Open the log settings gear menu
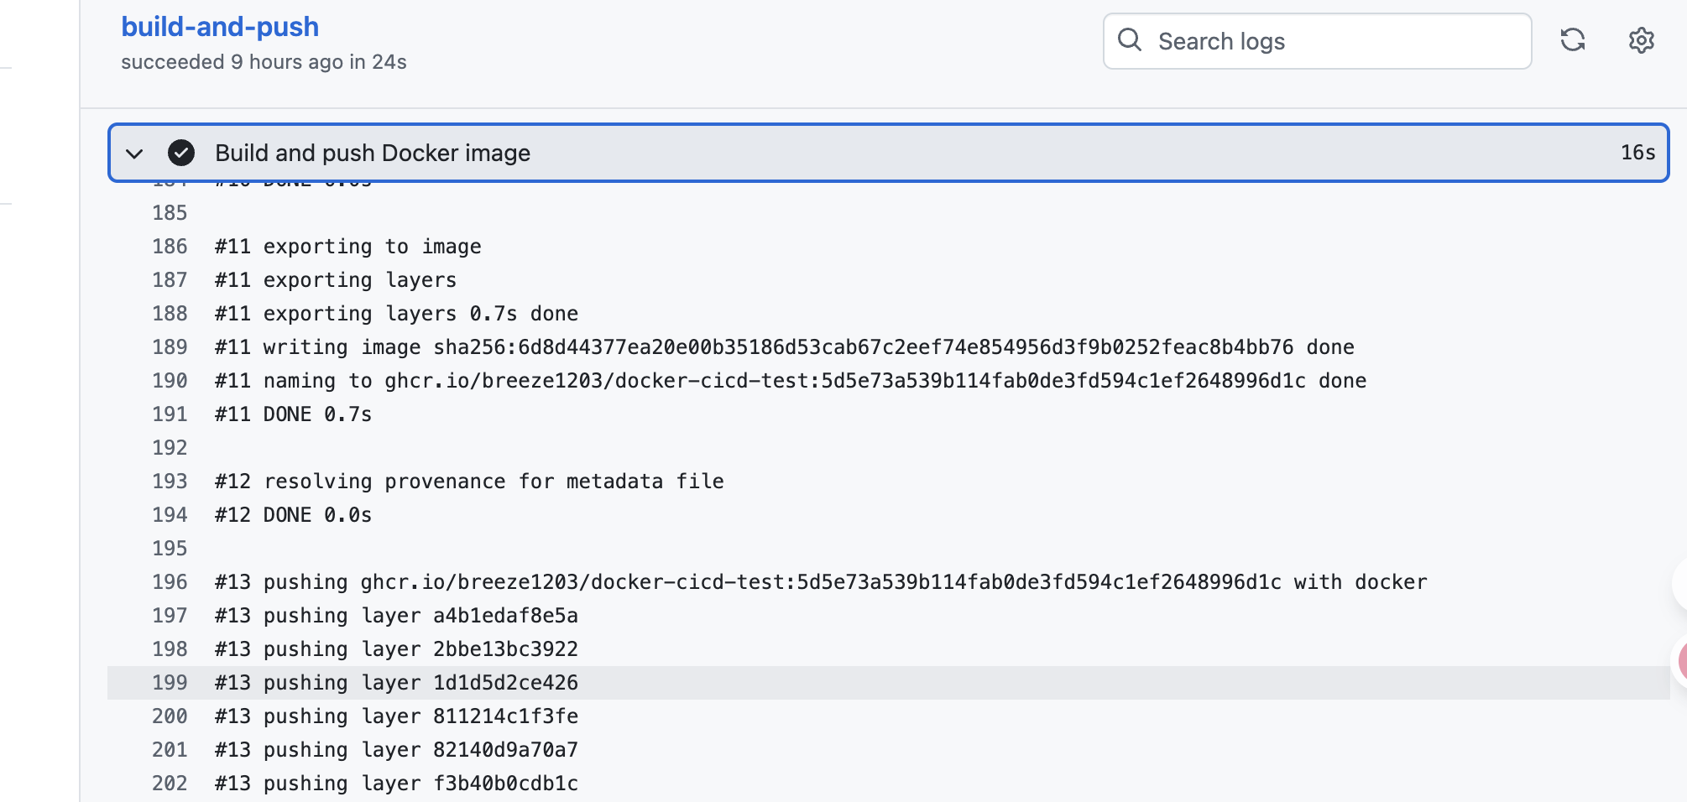This screenshot has width=1687, height=802. (x=1641, y=40)
